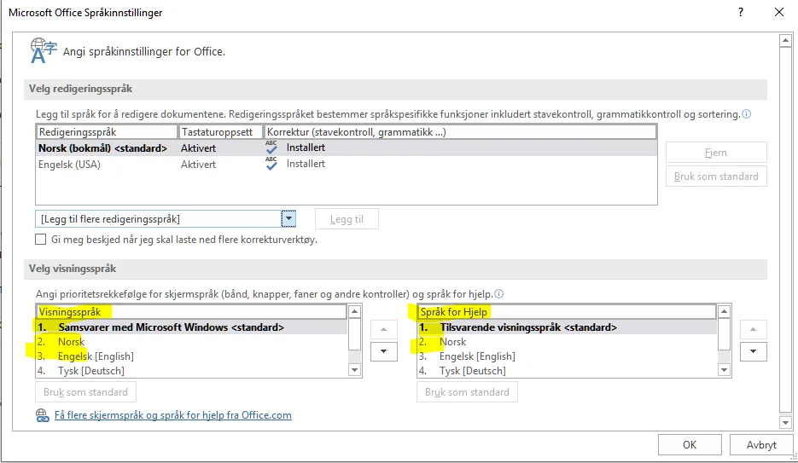Click 'Aktivert' keyboard status for Norsk (bokmål)
The image size is (798, 463).
click(x=199, y=148)
